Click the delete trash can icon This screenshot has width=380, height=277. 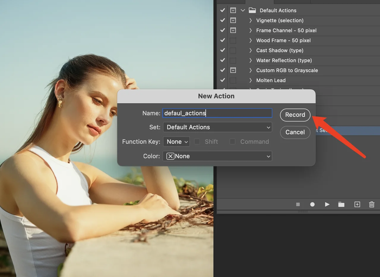[x=372, y=204]
